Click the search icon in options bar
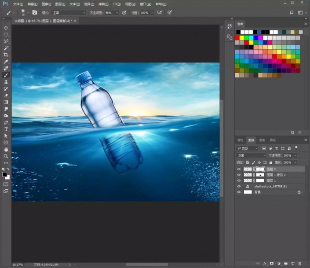 [291, 13]
